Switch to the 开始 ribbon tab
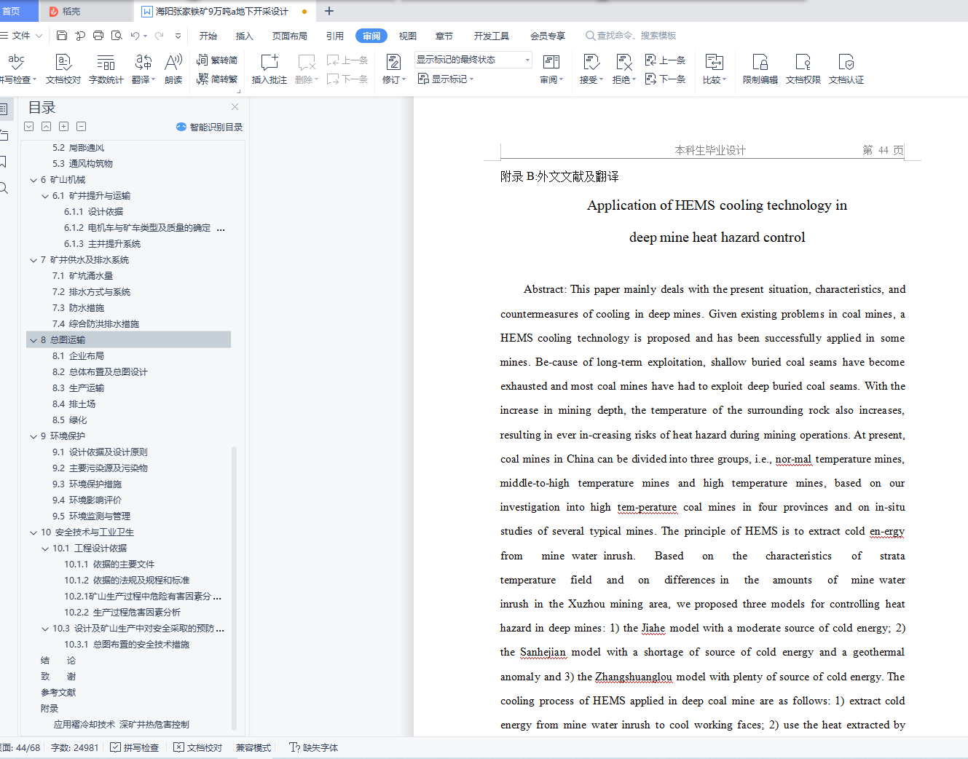Viewport: 968px width, 759px height. pos(208,36)
